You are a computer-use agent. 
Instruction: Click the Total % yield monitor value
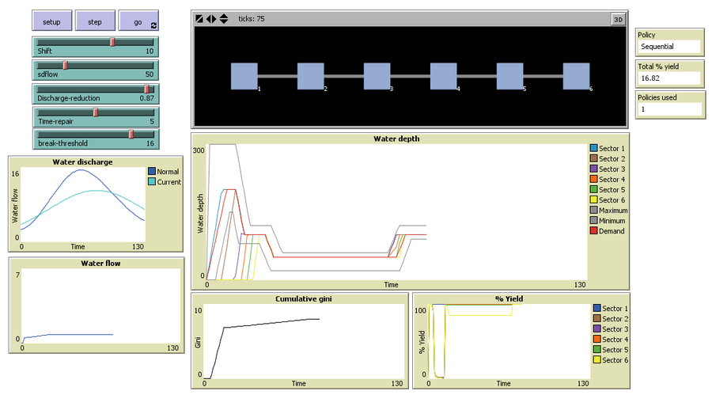[x=669, y=78]
